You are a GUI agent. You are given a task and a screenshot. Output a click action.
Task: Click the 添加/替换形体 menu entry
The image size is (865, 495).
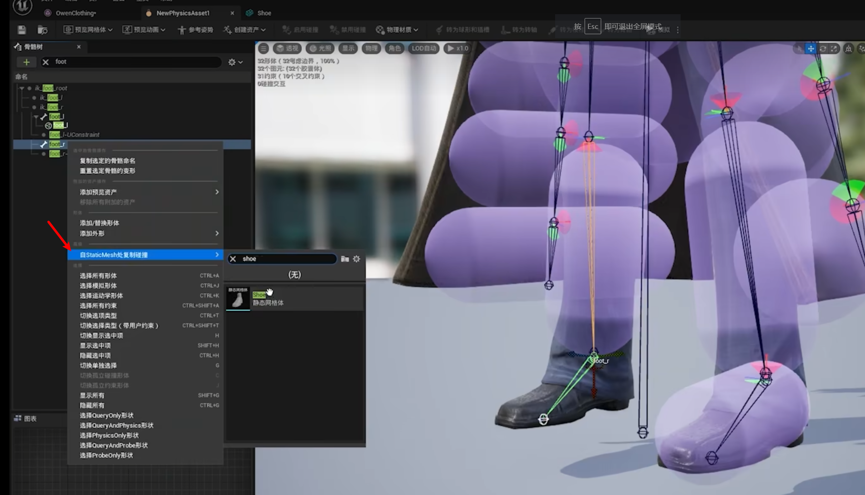(x=99, y=223)
